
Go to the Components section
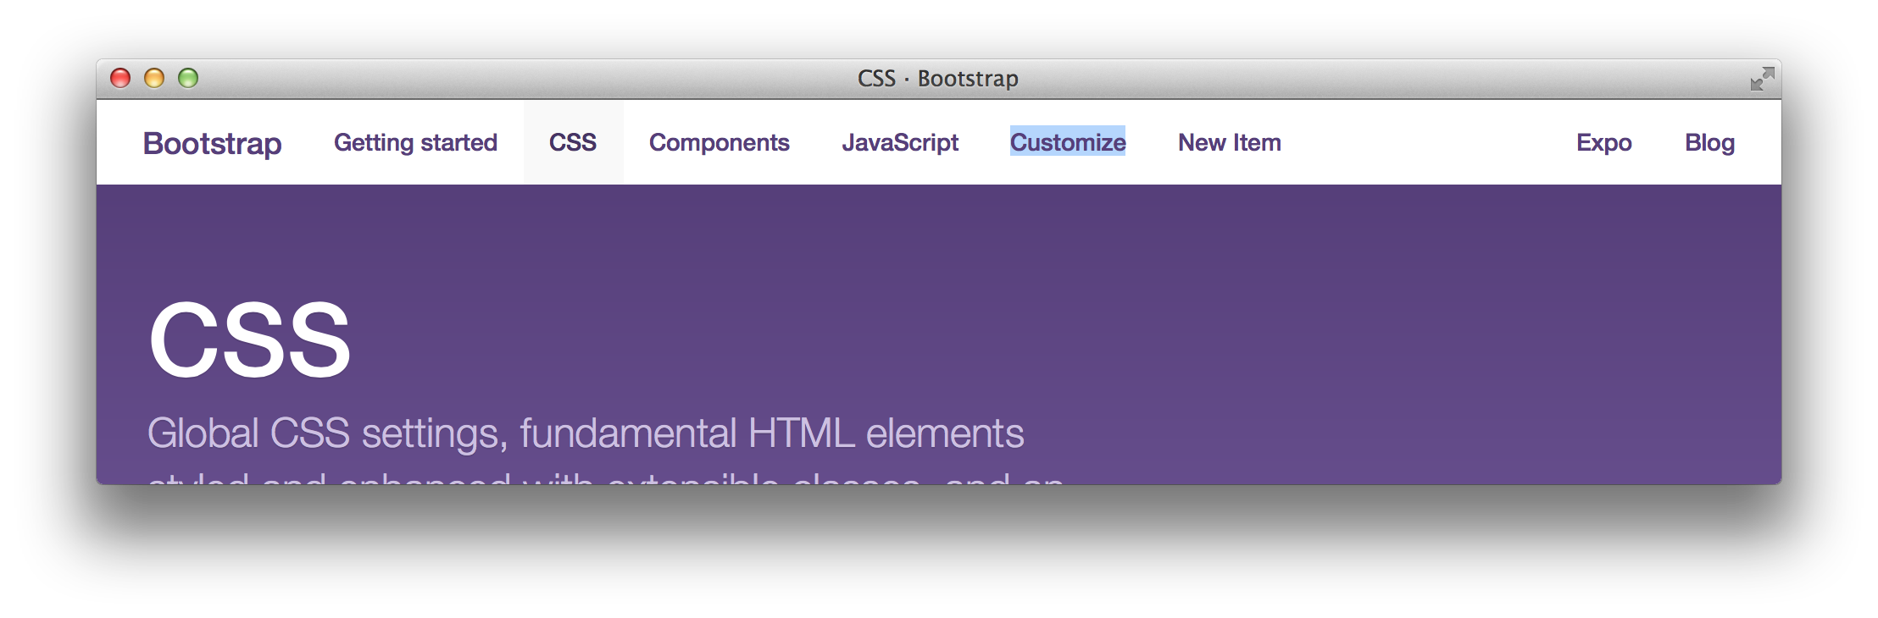coord(719,142)
